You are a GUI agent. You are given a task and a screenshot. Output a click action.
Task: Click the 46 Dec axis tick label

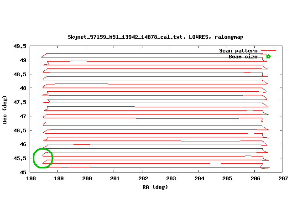[23, 144]
